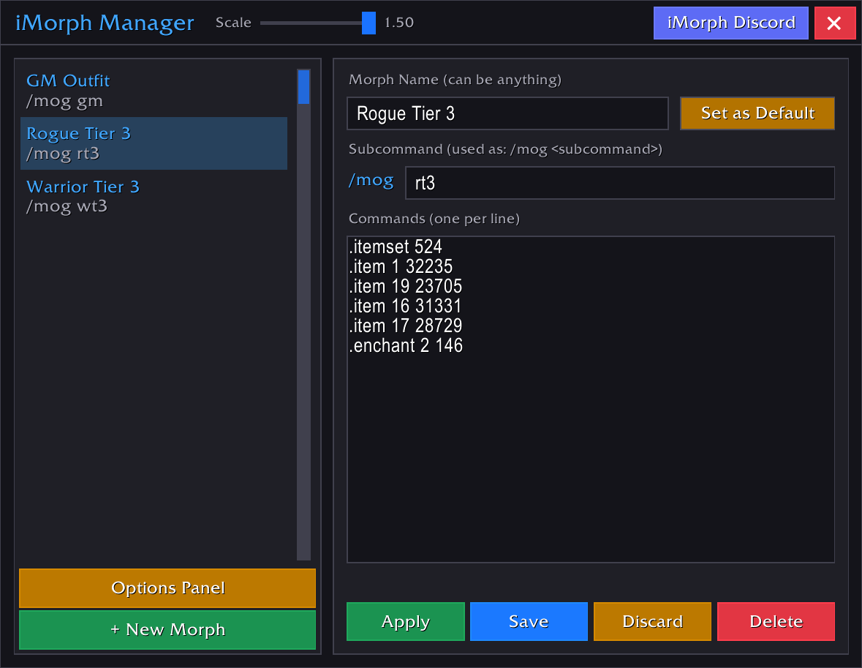The width and height of the screenshot is (862, 668).
Task: Click the blue /mog prefix label
Action: (371, 181)
